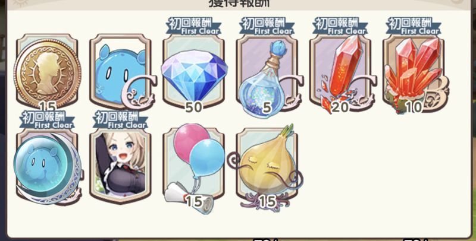Tap the blue diamond gem reward
Viewport: 476px width, 241px height.
click(x=194, y=71)
